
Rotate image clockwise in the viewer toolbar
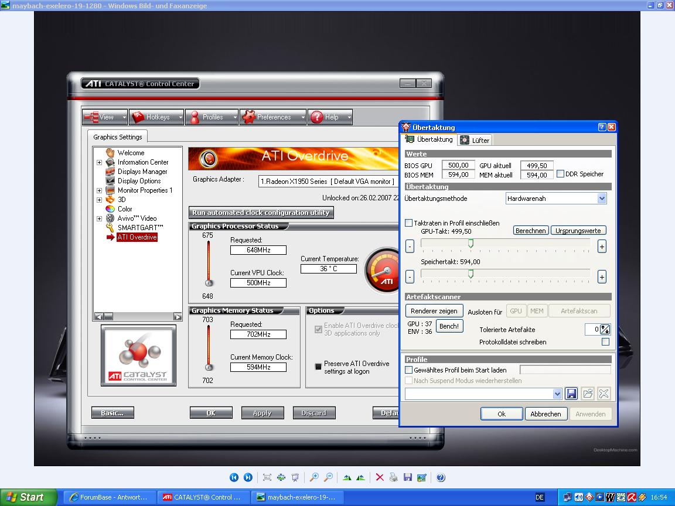coord(347,477)
